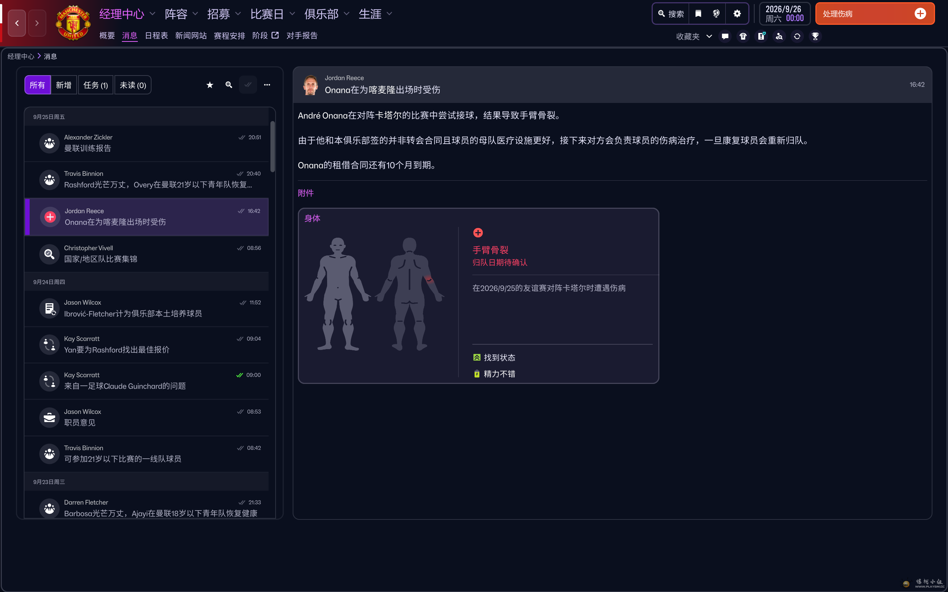Screen dimensions: 948x592
Task: Toggle mark-all-read checkmark button
Action: [248, 85]
